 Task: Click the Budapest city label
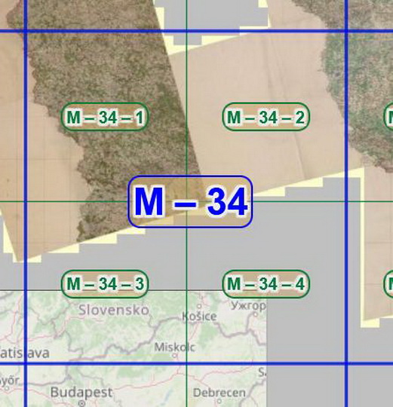point(81,392)
